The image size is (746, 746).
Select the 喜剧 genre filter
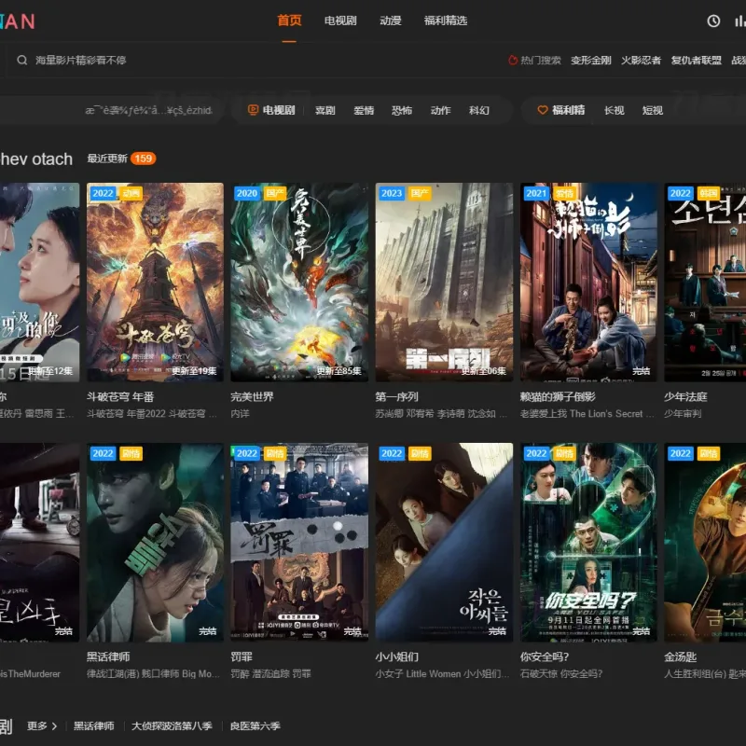325,110
